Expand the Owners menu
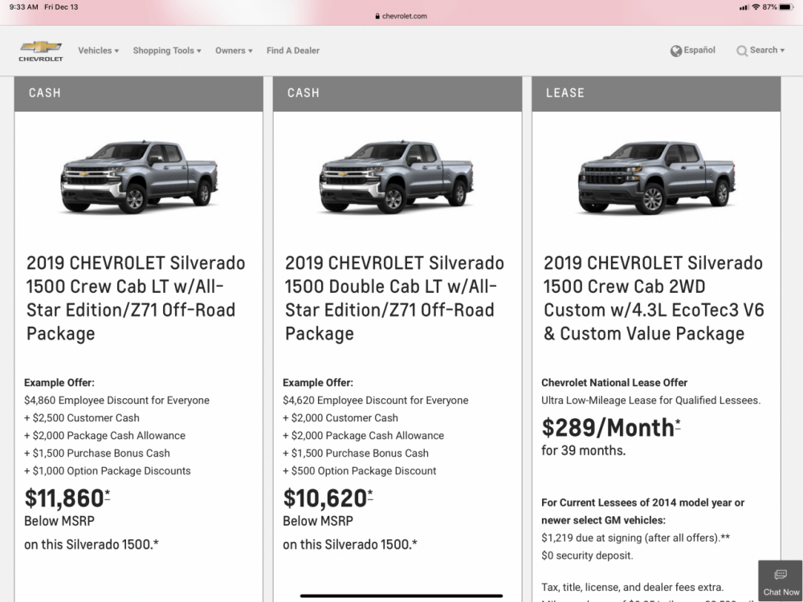 point(234,51)
